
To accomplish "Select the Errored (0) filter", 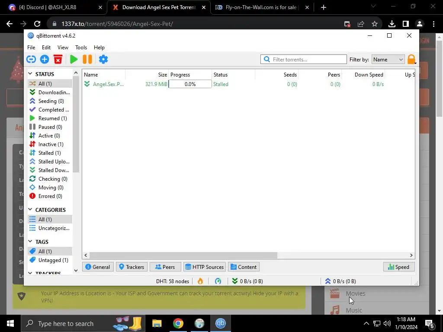I will [x=50, y=196].
